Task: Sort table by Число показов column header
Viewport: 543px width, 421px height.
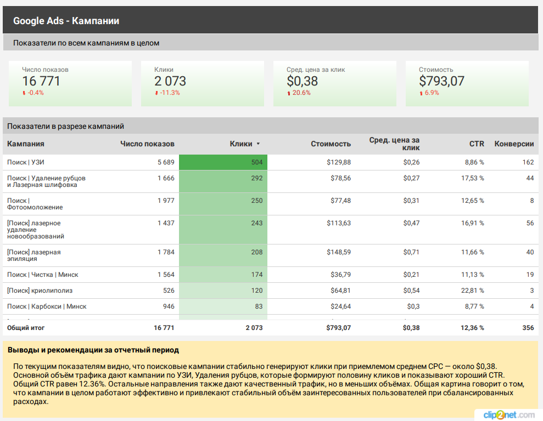Action: [147, 144]
